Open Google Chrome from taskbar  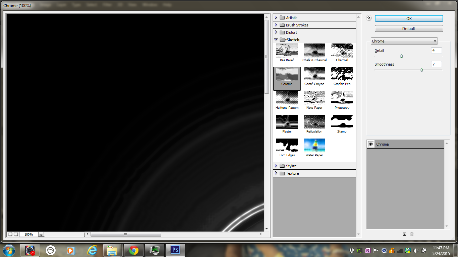134,250
